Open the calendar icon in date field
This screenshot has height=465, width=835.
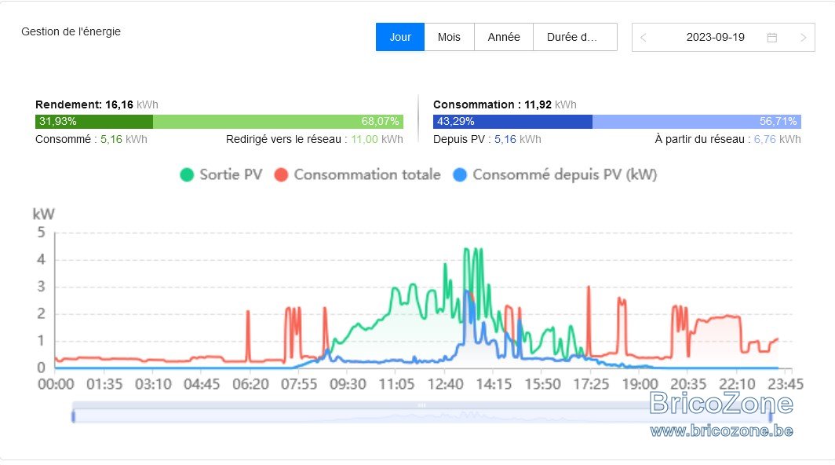pos(771,38)
